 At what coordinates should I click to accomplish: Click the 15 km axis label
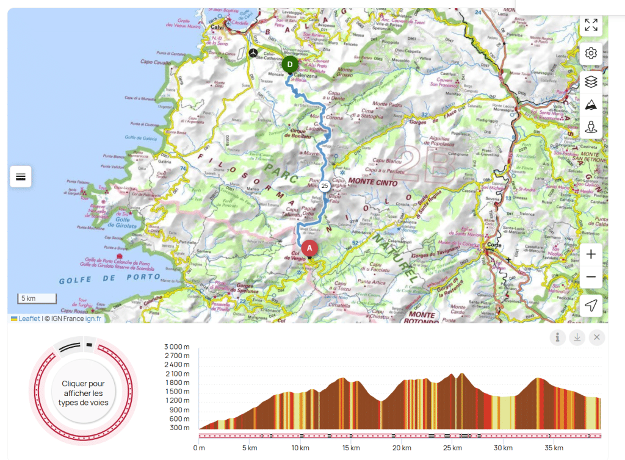tap(351, 448)
